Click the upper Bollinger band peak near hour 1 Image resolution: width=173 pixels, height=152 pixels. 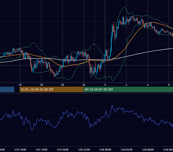(x=124, y=7)
